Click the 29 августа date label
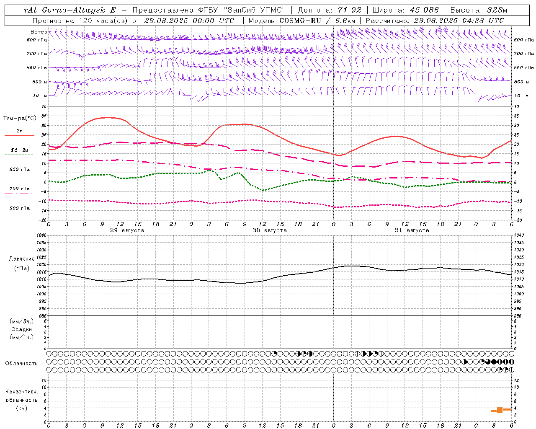536x429 pixels. click(127, 230)
